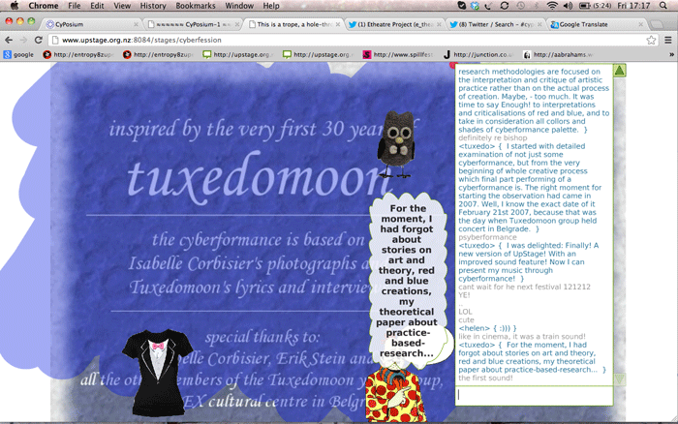Click the chat scroll-up green arrow

619,71
